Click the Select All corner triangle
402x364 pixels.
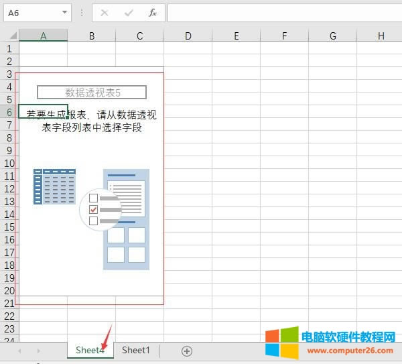click(x=9, y=36)
